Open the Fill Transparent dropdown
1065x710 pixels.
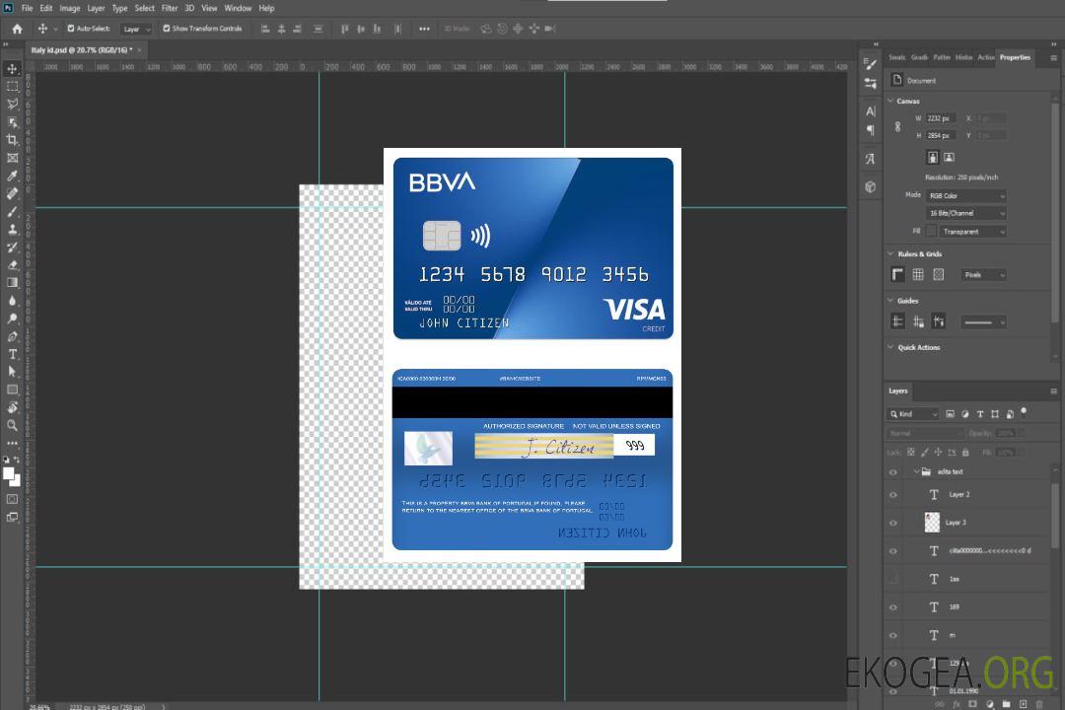[972, 232]
